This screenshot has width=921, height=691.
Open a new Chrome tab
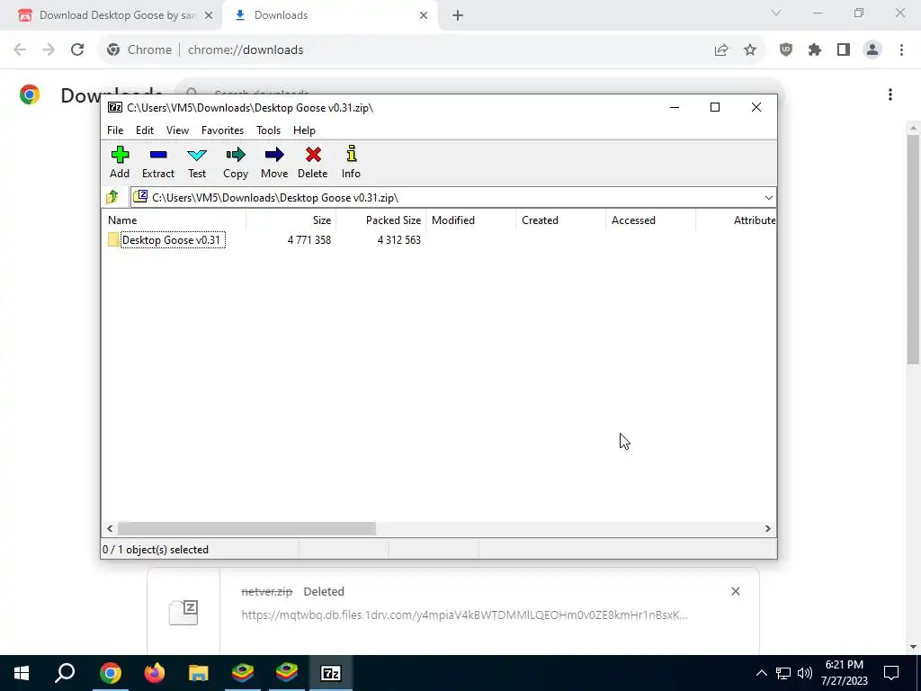[x=458, y=15]
